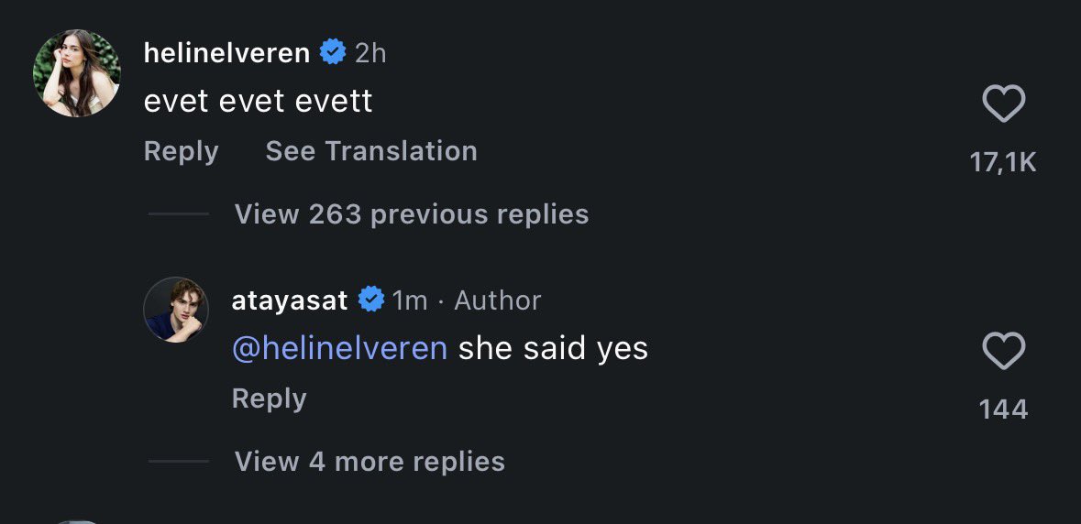The width and height of the screenshot is (1081, 524).
Task: View the 144 likes count
Action: point(1004,409)
